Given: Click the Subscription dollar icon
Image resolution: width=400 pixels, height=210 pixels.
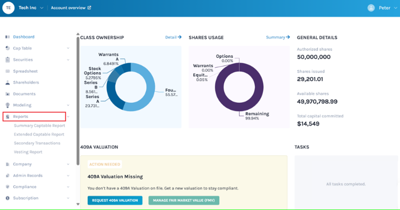Looking at the screenshot, I should coord(8,198).
